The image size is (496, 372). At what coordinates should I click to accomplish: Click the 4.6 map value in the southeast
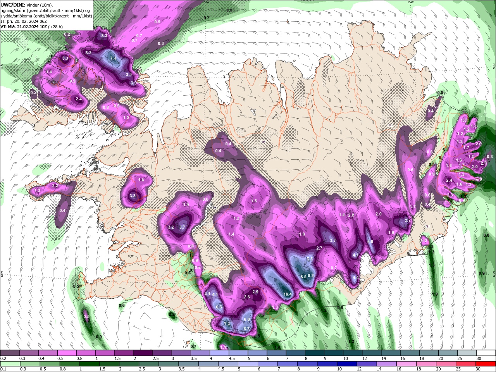pyautogui.click(x=370, y=242)
